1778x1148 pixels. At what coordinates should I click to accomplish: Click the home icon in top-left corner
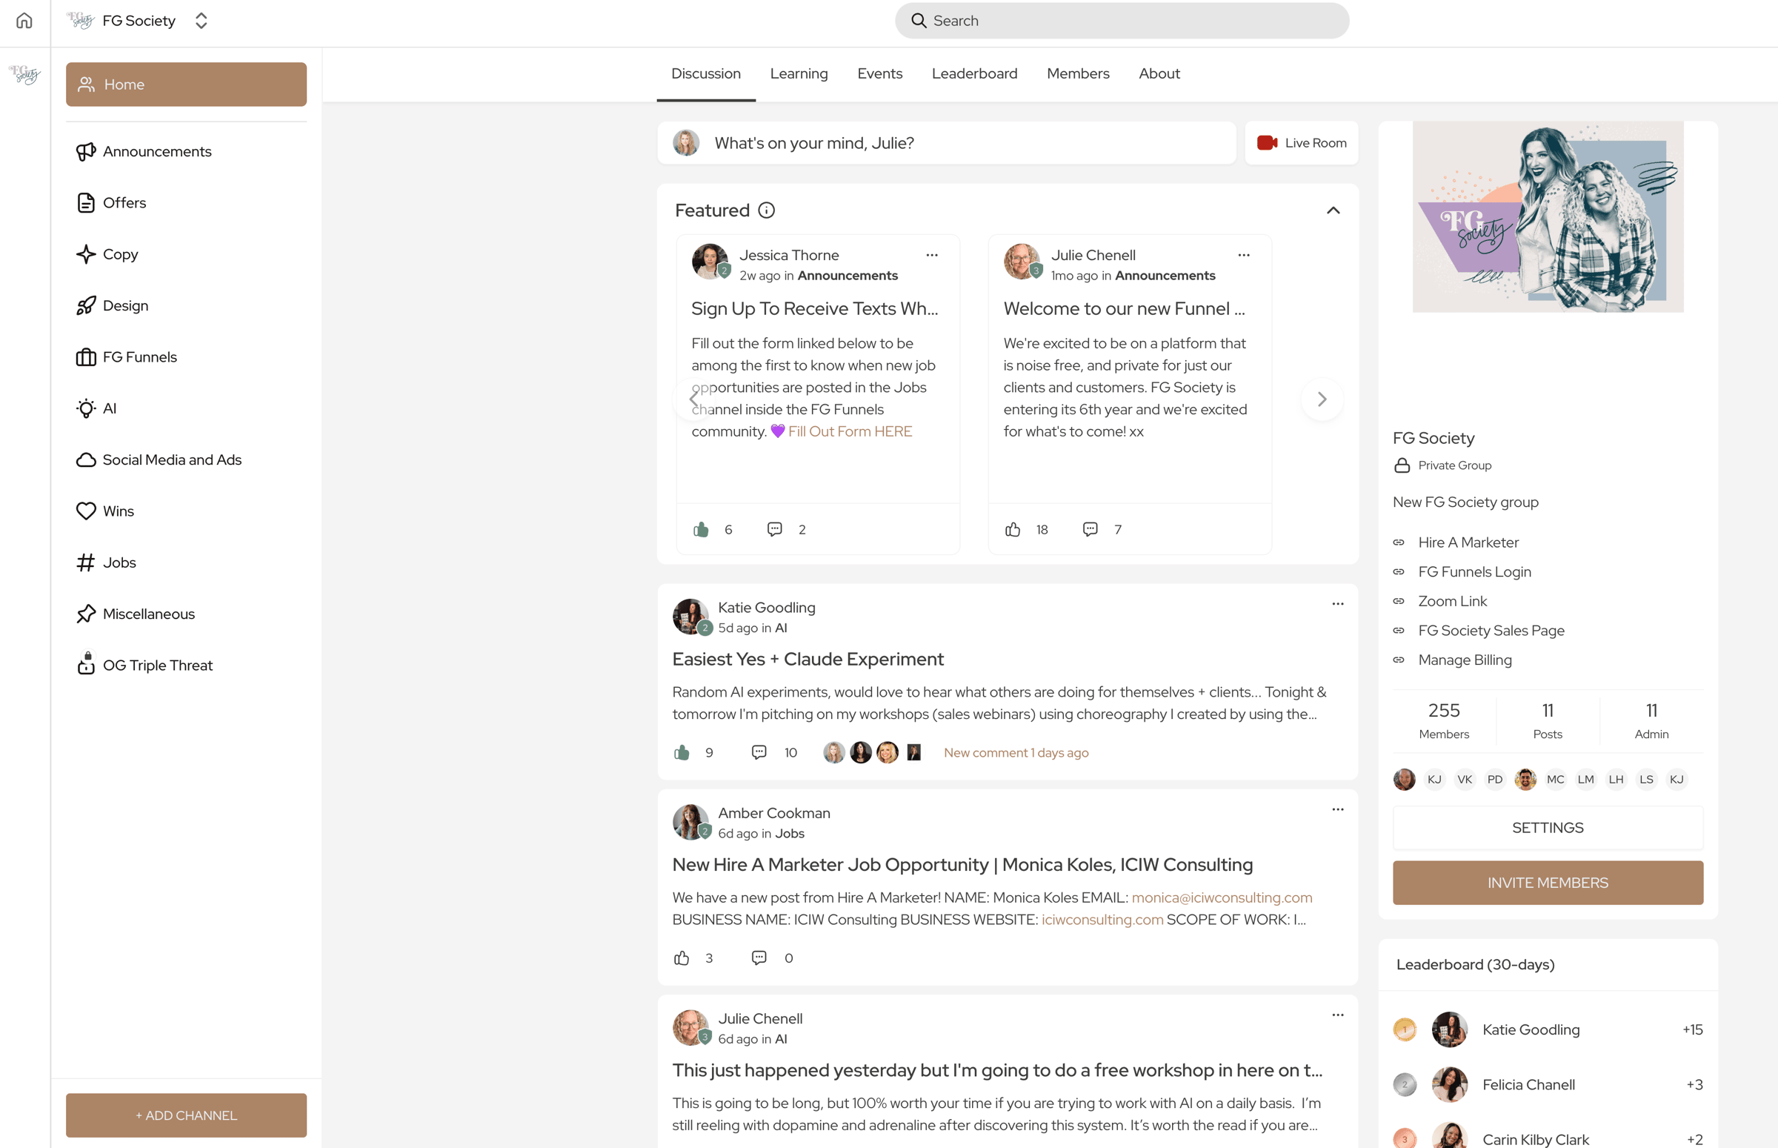click(x=24, y=21)
